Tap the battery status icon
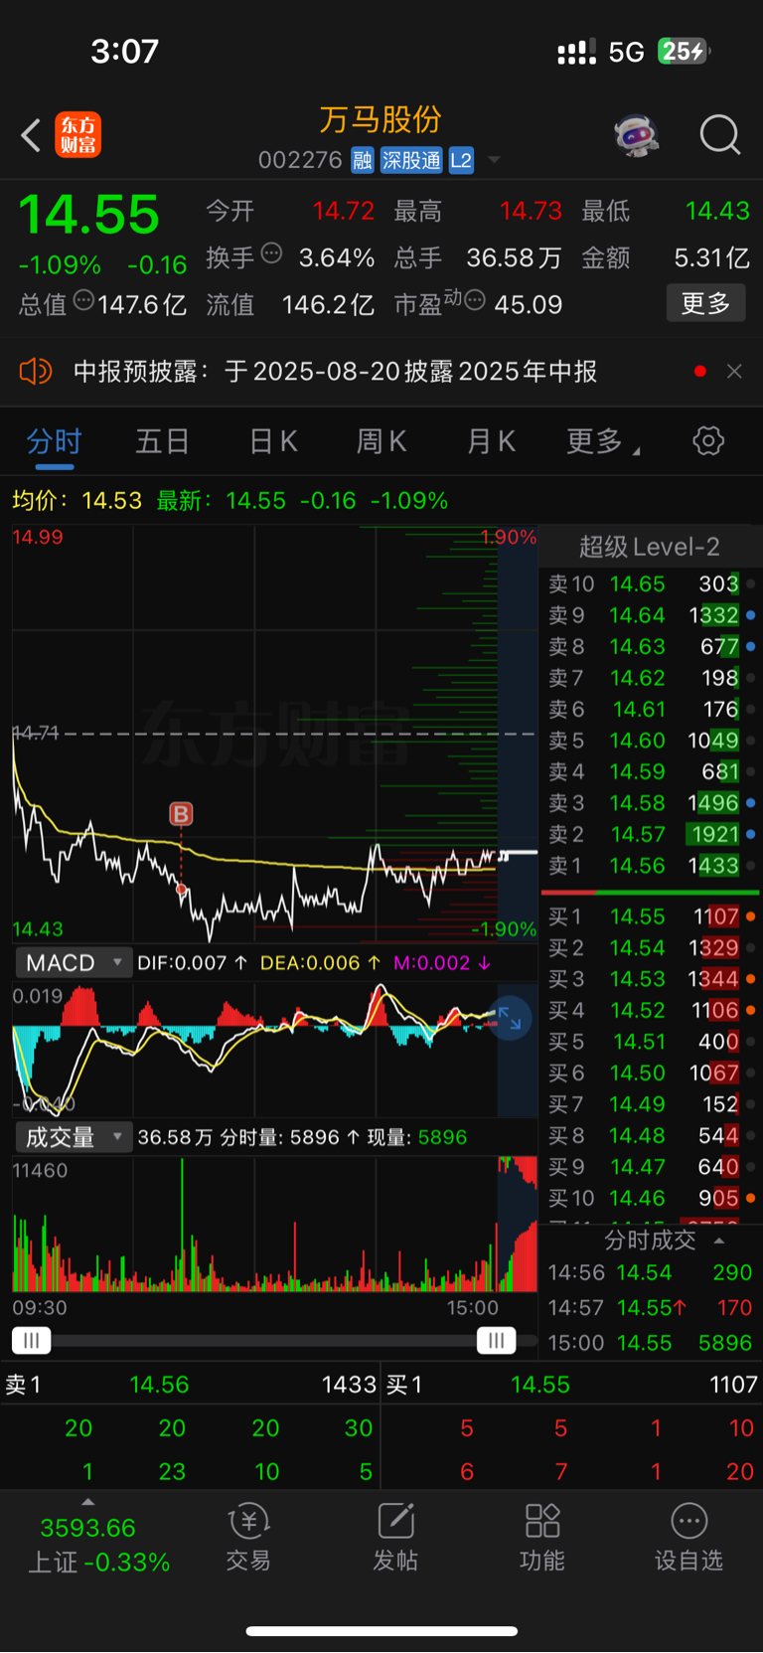The image size is (763, 1653). (x=685, y=51)
